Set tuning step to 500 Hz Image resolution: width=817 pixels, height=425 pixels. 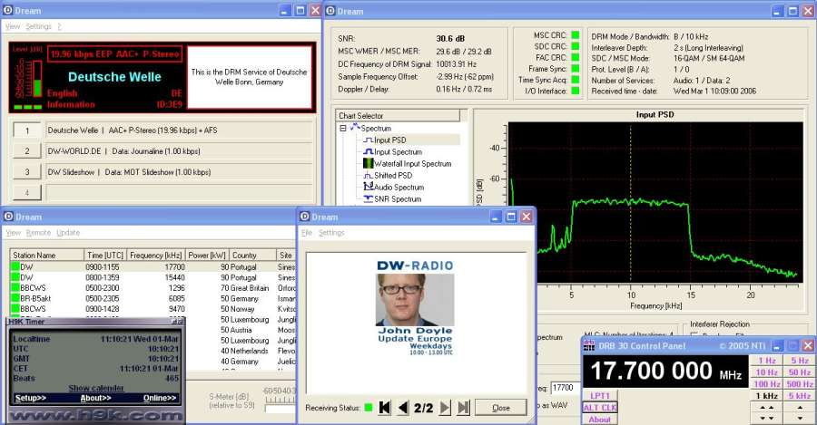[799, 384]
